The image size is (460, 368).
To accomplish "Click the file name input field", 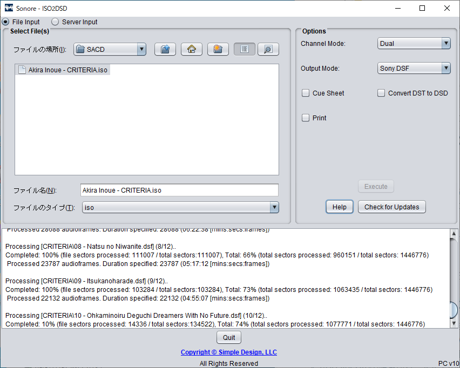I will pos(180,190).
